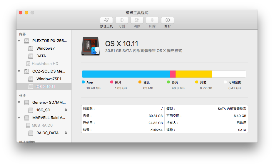274x166 pixels.
Task: Collapse the MARVELL Raid disk tree
Action: pos(19,118)
